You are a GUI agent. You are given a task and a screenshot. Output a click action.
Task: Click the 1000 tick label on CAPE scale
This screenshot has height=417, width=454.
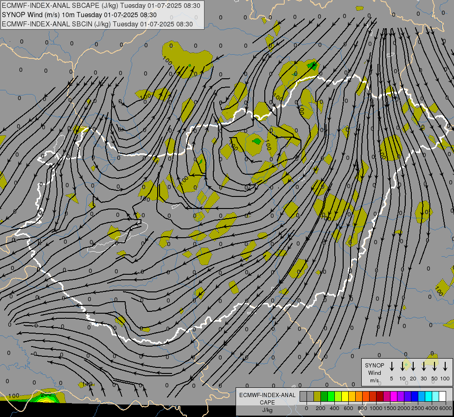click(376, 408)
